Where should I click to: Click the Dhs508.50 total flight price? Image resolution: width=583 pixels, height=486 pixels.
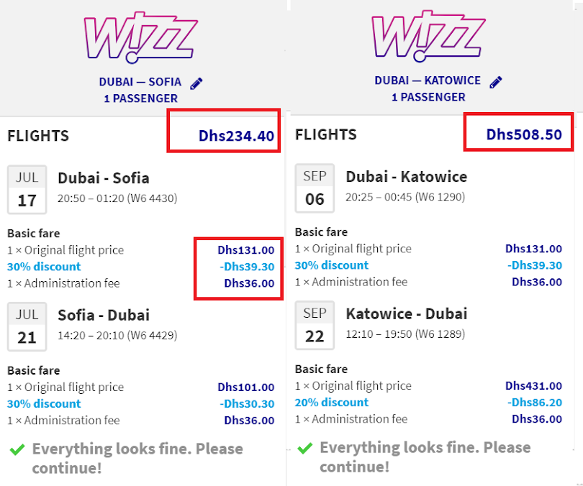524,134
